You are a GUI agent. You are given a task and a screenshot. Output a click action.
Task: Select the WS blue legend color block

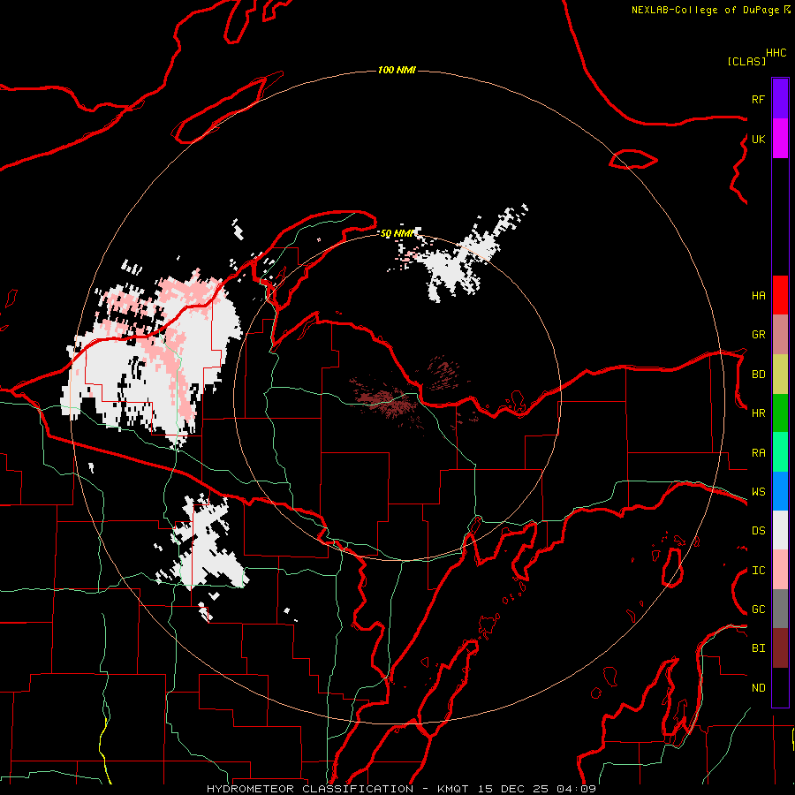click(780, 491)
